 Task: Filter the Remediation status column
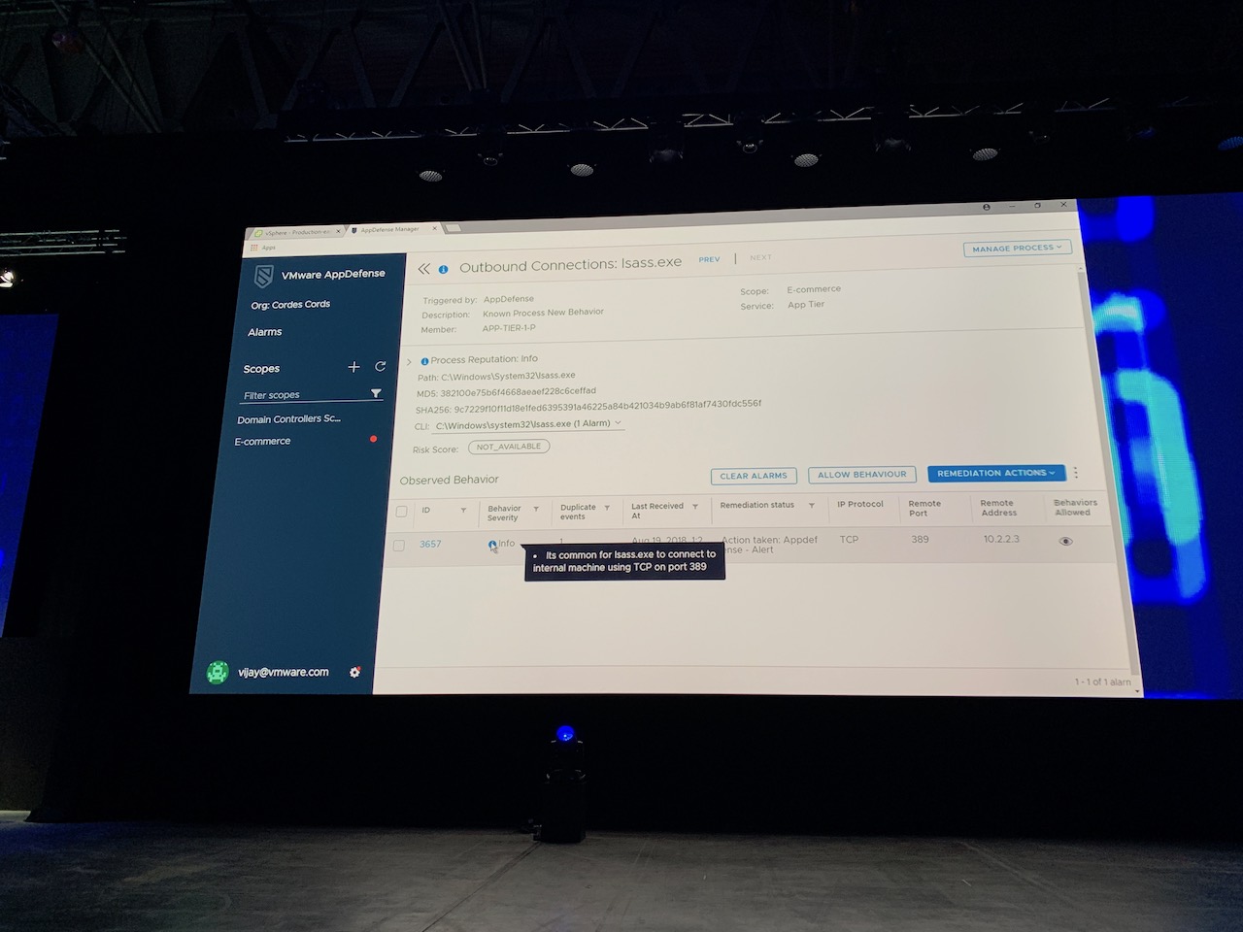pos(811,505)
